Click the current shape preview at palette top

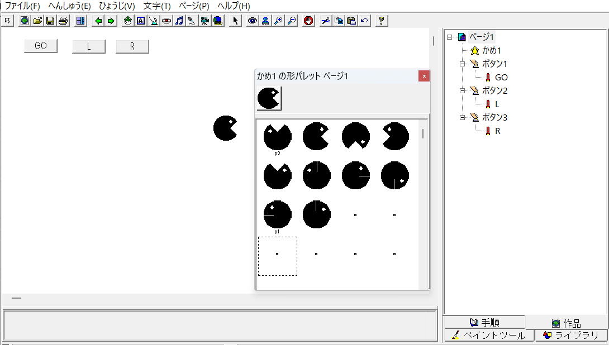tap(269, 98)
